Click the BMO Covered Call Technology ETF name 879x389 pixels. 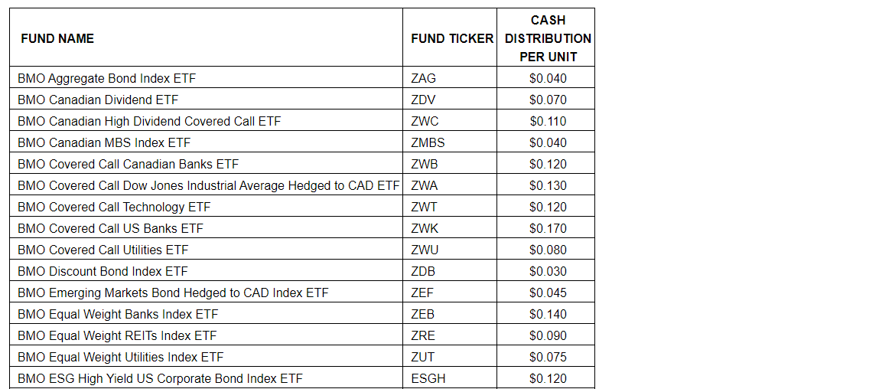click(x=114, y=207)
